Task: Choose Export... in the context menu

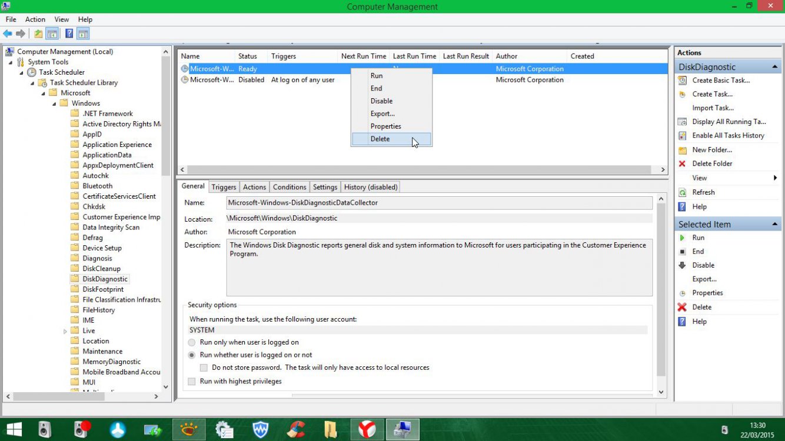Action: pyautogui.click(x=391, y=113)
